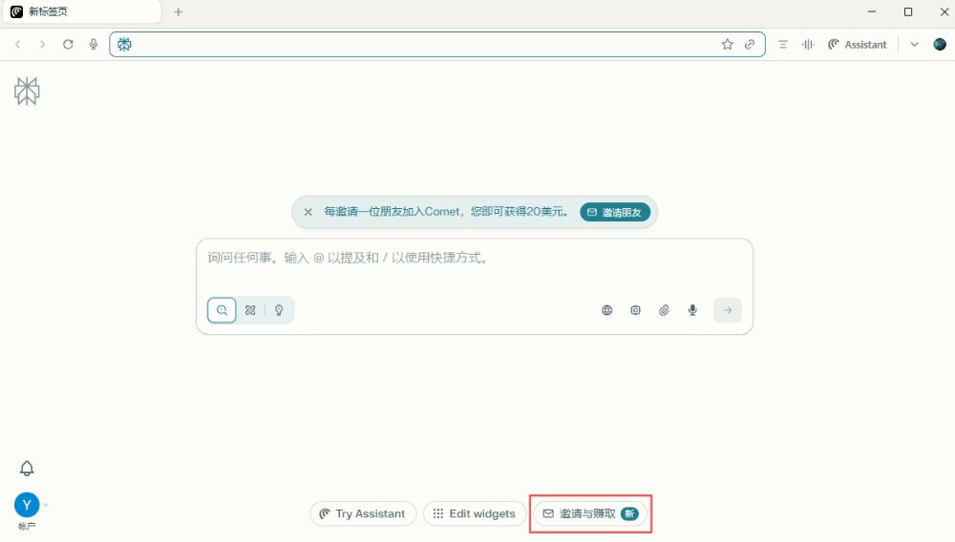Screen dimensions: 955x542
Task: Reload the current page
Action: click(x=68, y=45)
